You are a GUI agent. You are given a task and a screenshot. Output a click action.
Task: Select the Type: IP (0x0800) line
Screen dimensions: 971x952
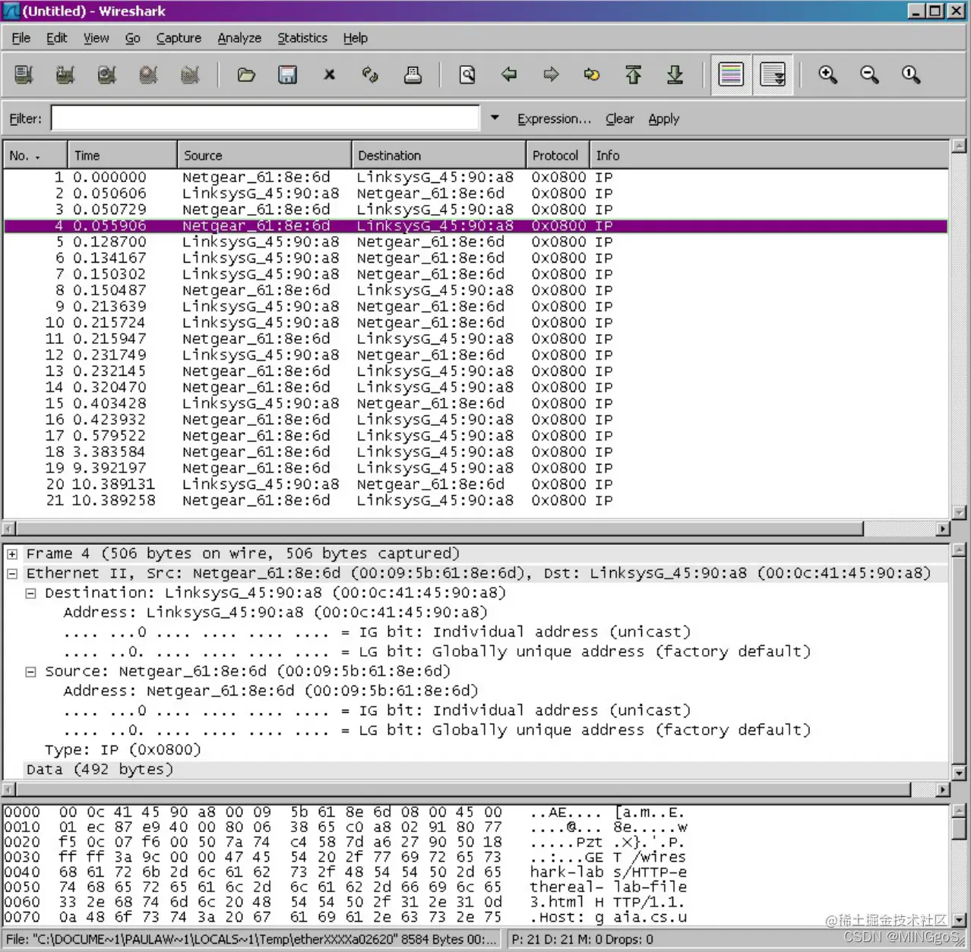(x=123, y=750)
